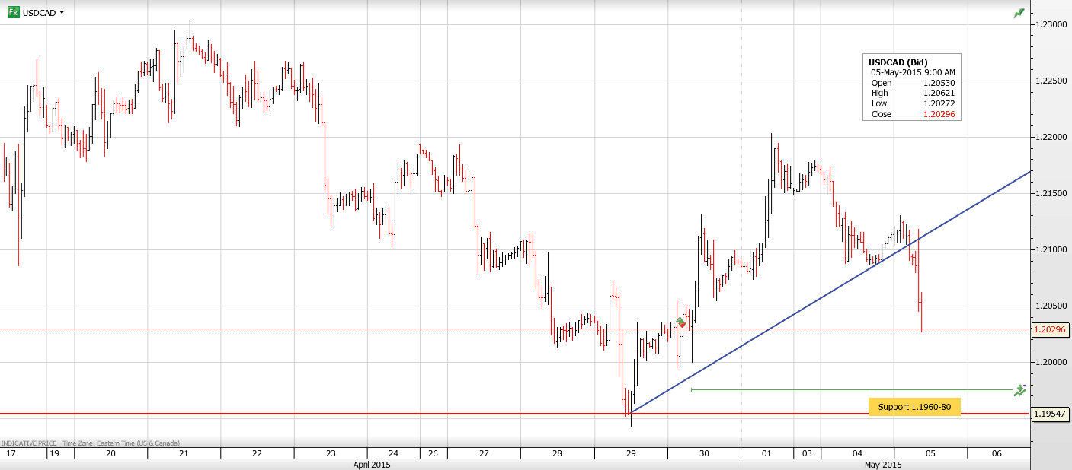Click date 05 on the time axis

(930, 453)
